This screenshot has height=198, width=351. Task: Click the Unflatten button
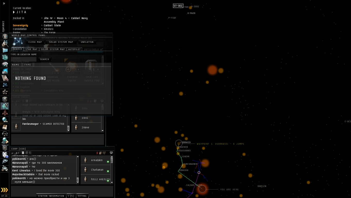click(x=87, y=42)
